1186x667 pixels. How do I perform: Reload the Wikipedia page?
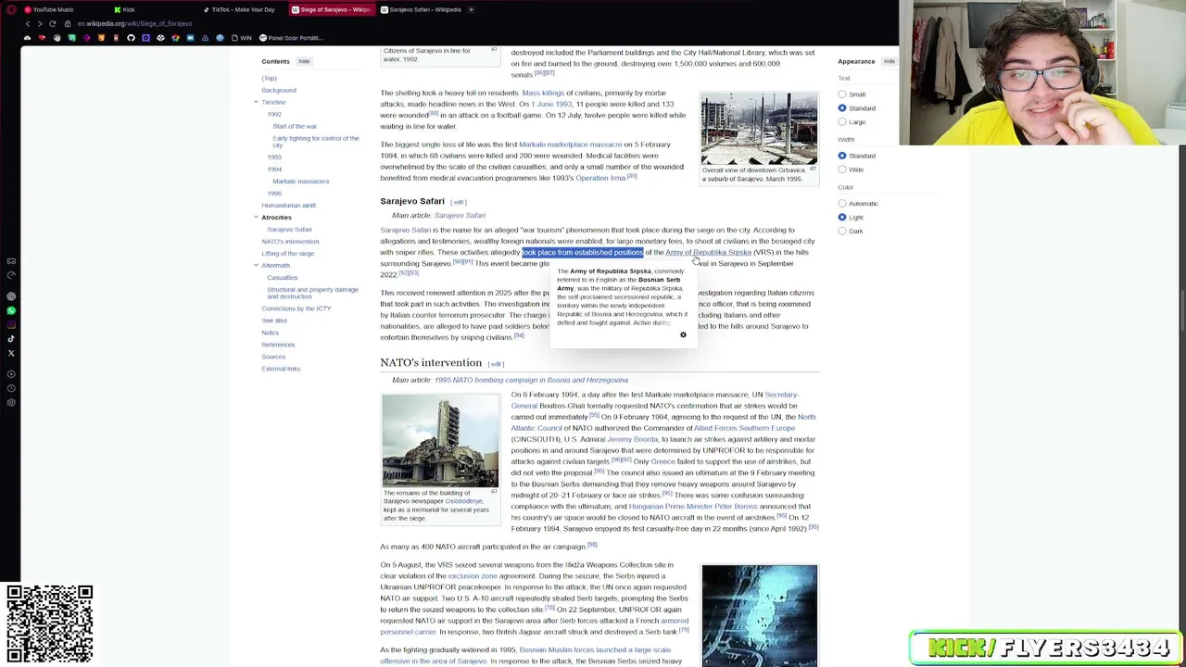[52, 23]
